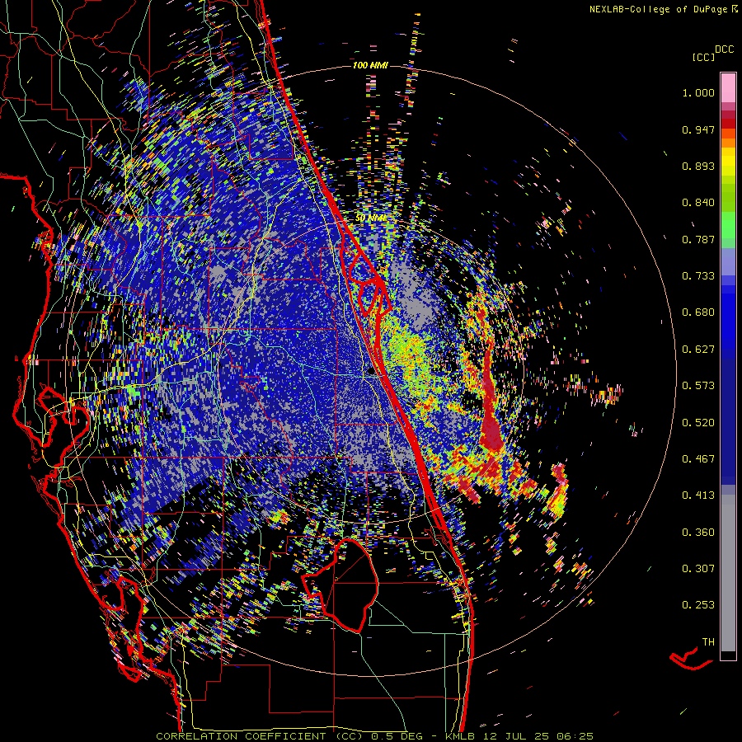
Task: Click the TH threshold label near the scale bottom
Action: (708, 642)
